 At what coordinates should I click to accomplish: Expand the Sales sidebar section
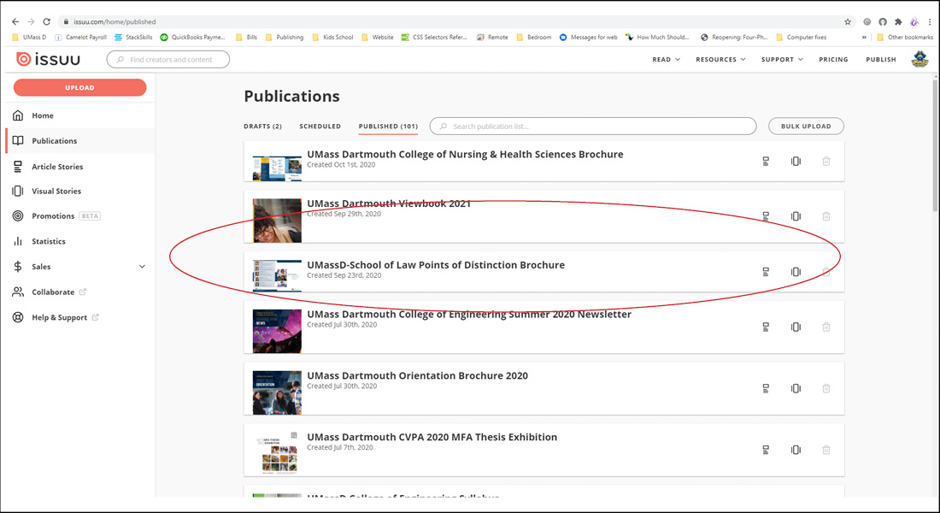[x=142, y=267]
